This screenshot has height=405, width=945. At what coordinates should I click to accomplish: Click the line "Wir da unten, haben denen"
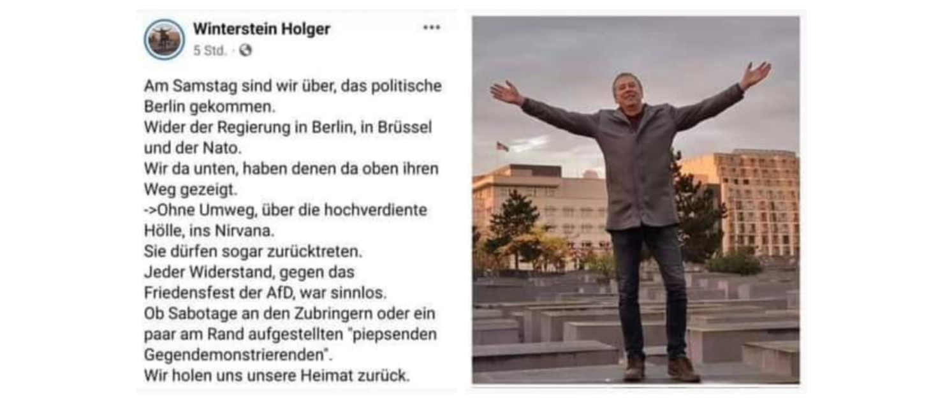(291, 168)
